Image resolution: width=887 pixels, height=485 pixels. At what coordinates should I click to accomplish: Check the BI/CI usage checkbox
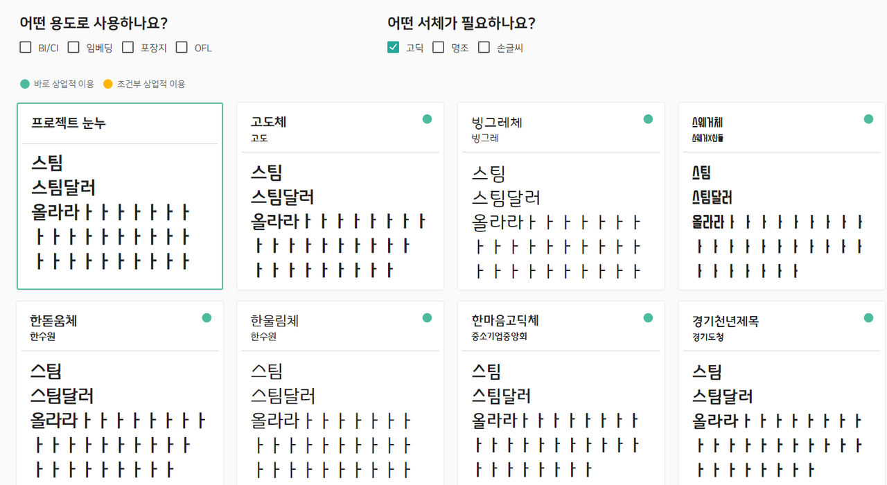click(26, 47)
